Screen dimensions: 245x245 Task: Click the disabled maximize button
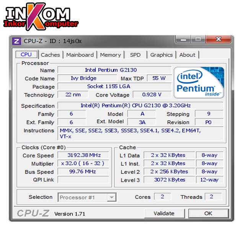[x=198, y=39]
